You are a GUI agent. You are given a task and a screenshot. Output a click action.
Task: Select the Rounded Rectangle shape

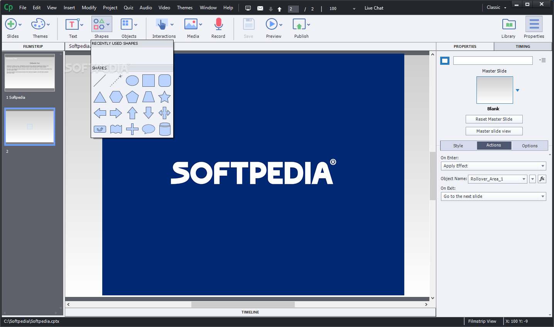pos(165,81)
